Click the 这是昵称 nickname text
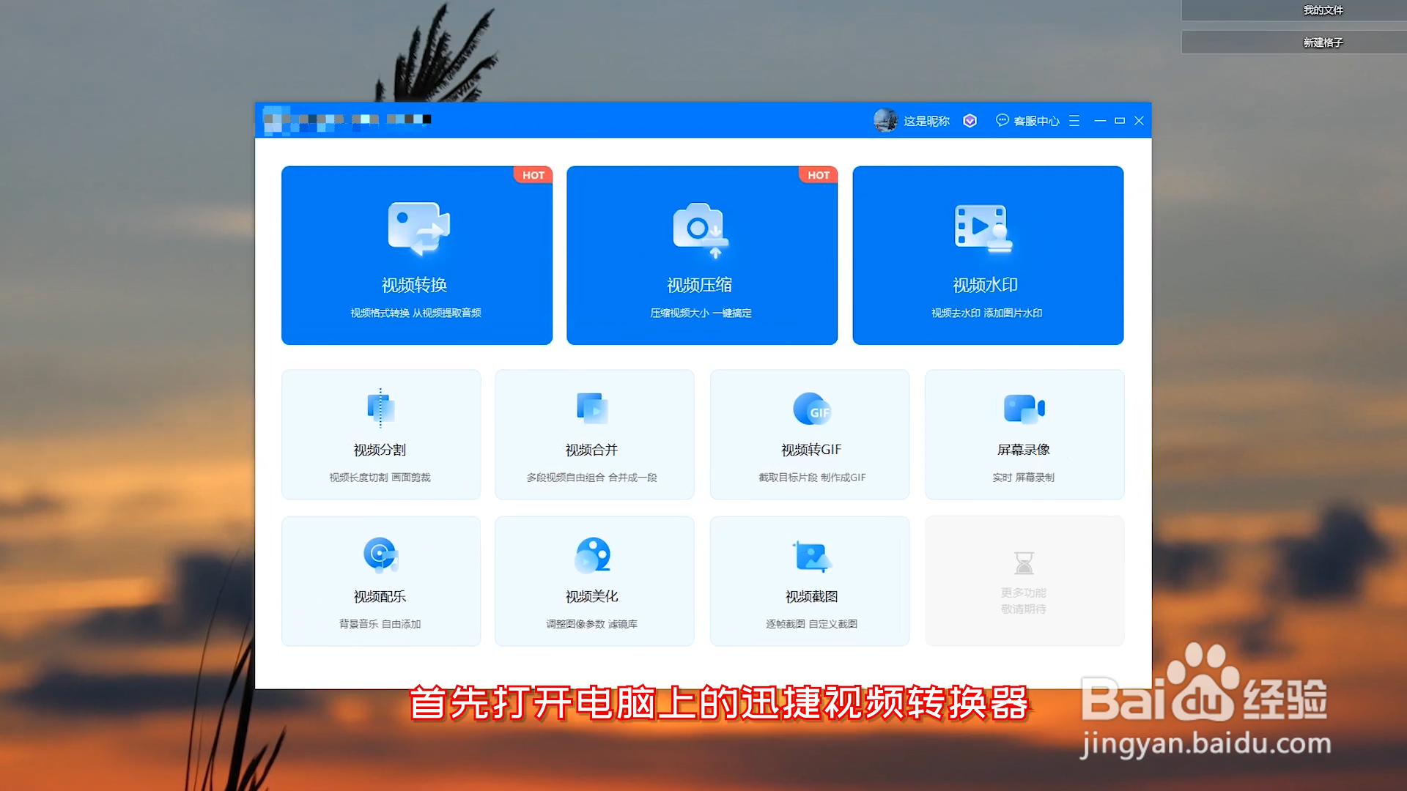Image resolution: width=1407 pixels, height=791 pixels. (926, 121)
